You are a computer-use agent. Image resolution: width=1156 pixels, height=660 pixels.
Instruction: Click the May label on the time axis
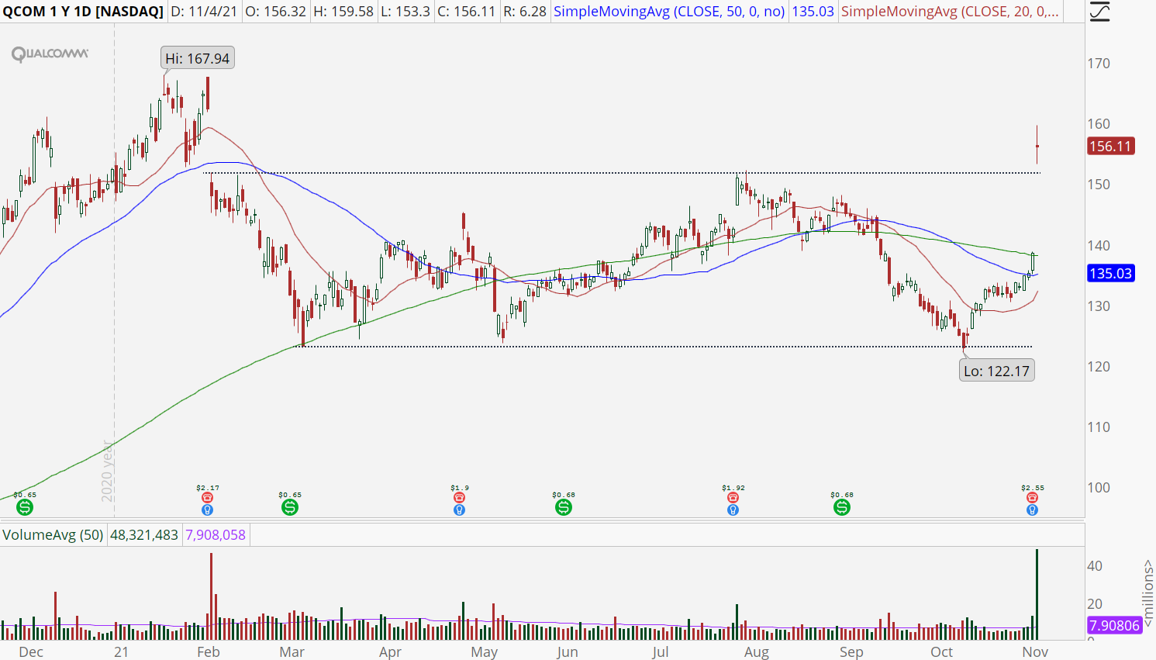pyautogui.click(x=485, y=651)
